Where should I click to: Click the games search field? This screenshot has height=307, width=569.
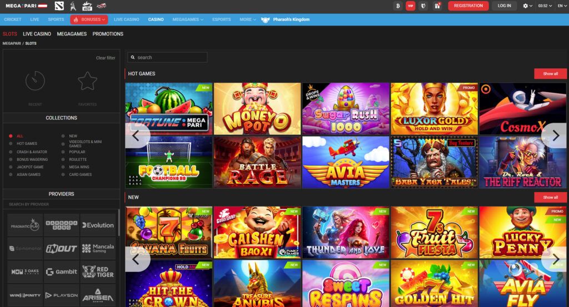(x=167, y=57)
